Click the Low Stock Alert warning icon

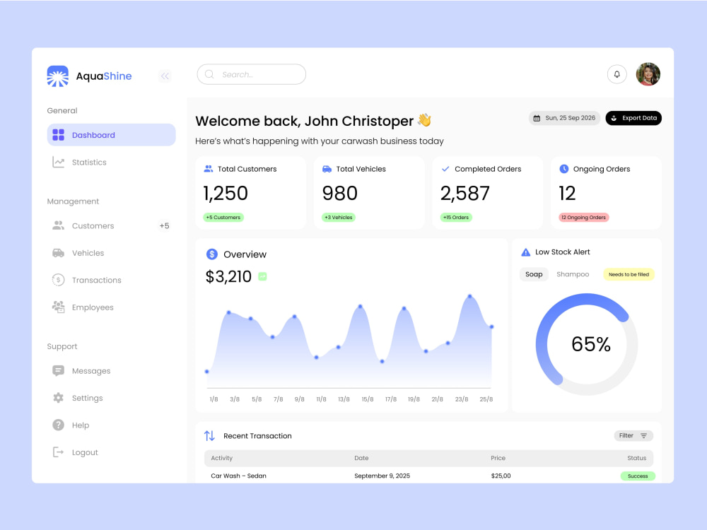coord(526,252)
